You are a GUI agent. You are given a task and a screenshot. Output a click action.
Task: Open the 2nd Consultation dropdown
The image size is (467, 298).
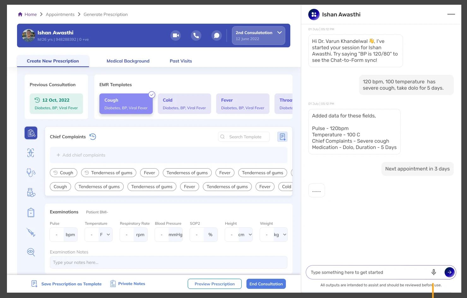coord(258,35)
